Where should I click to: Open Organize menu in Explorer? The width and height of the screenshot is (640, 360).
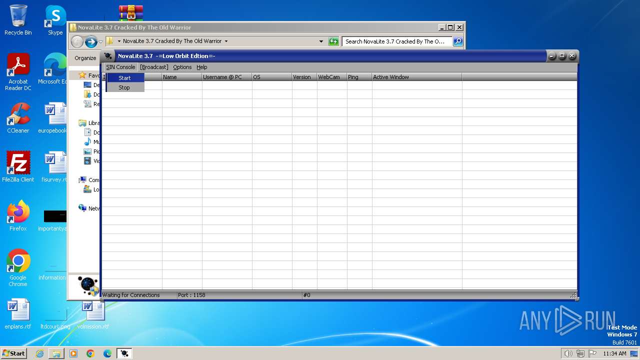click(x=85, y=58)
